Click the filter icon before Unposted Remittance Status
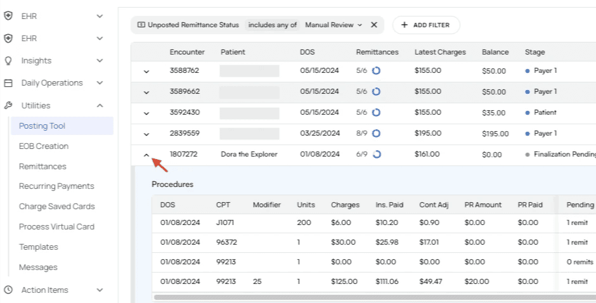 point(141,25)
